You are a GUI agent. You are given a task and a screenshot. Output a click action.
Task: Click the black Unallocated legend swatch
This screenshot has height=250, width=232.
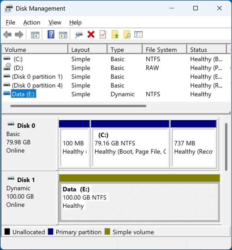(7, 232)
